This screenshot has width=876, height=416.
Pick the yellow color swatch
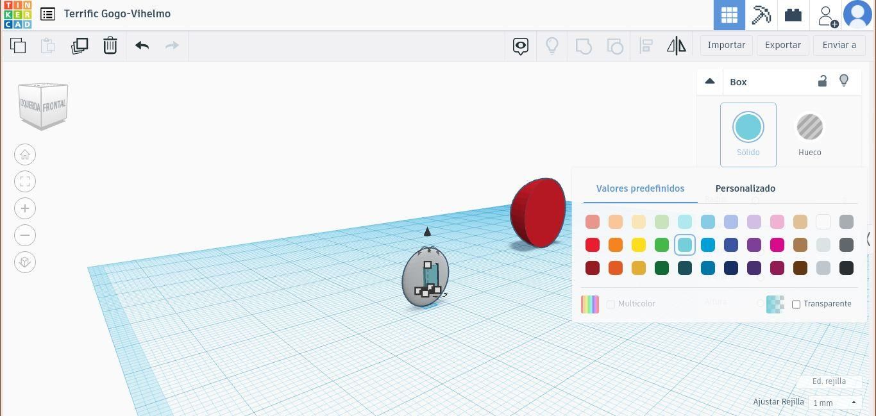point(639,245)
